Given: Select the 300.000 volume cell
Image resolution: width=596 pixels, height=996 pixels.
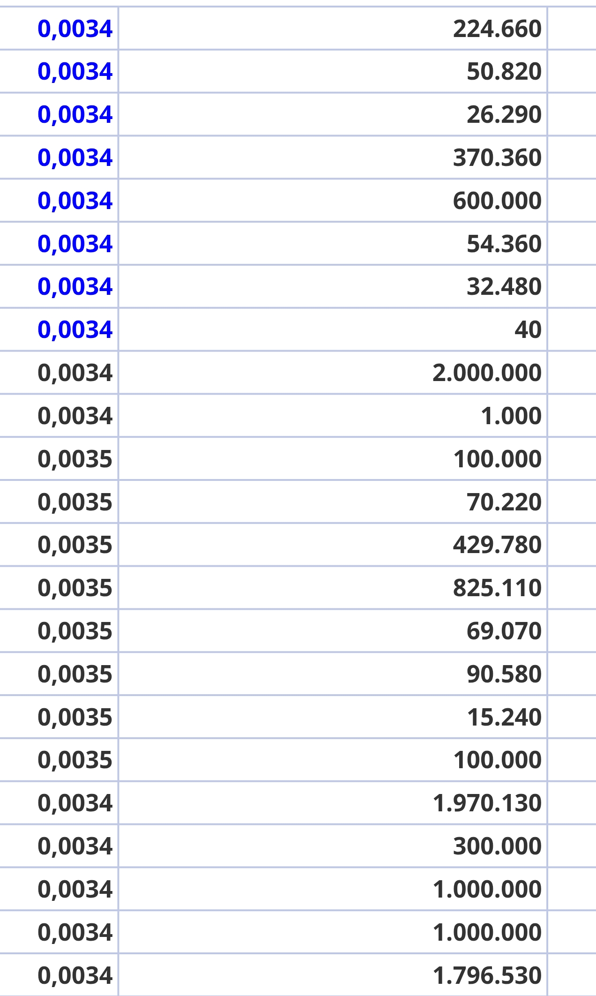Looking at the screenshot, I should (x=333, y=846).
